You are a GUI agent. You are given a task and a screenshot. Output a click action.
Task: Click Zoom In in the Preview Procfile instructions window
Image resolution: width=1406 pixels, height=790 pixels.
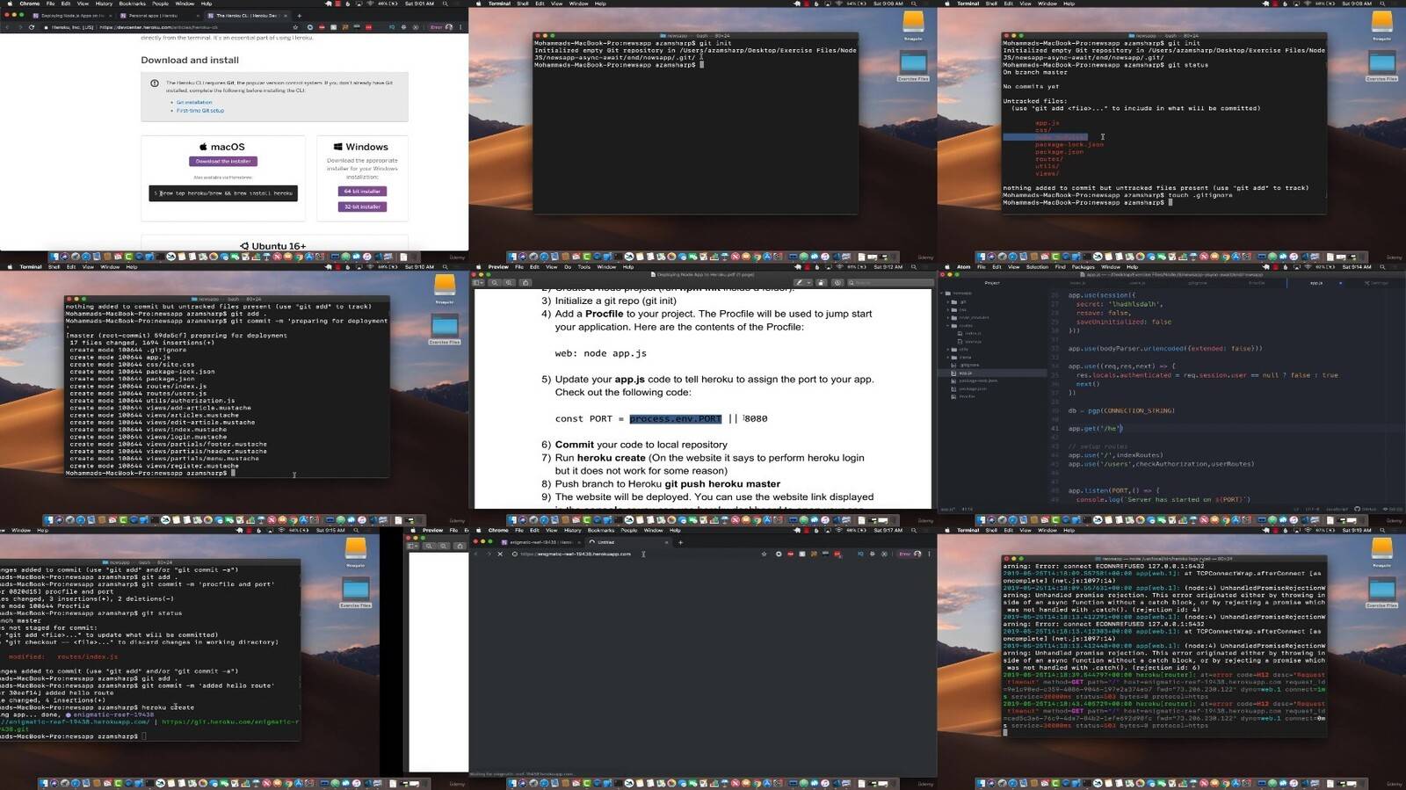[509, 283]
